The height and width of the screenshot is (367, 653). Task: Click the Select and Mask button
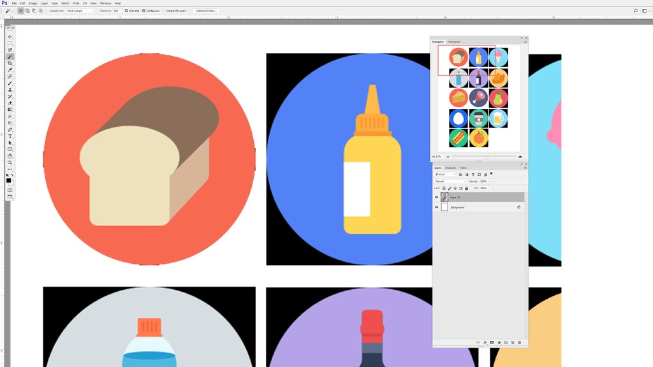[206, 11]
